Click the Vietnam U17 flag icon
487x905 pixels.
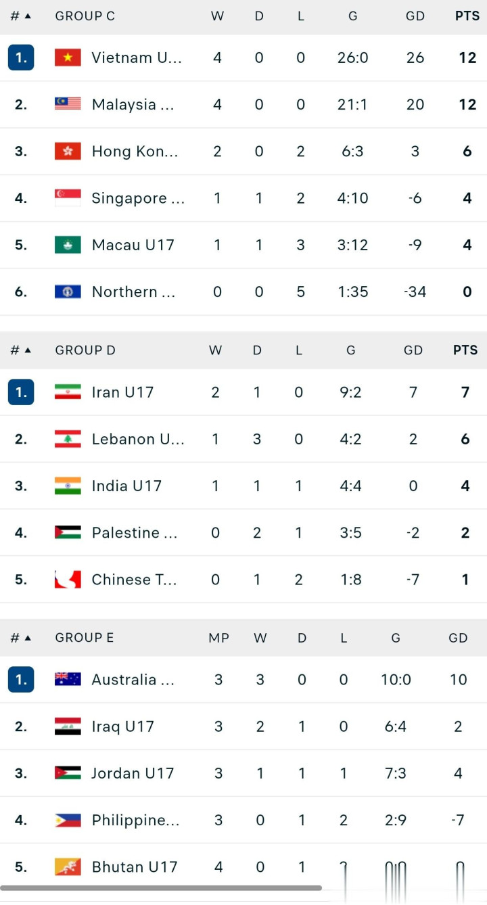[x=68, y=57]
